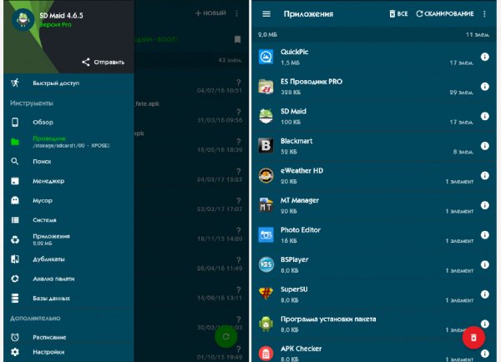The image size is (501, 362).
Task: Click the QuickPic app icon
Action: click(266, 57)
